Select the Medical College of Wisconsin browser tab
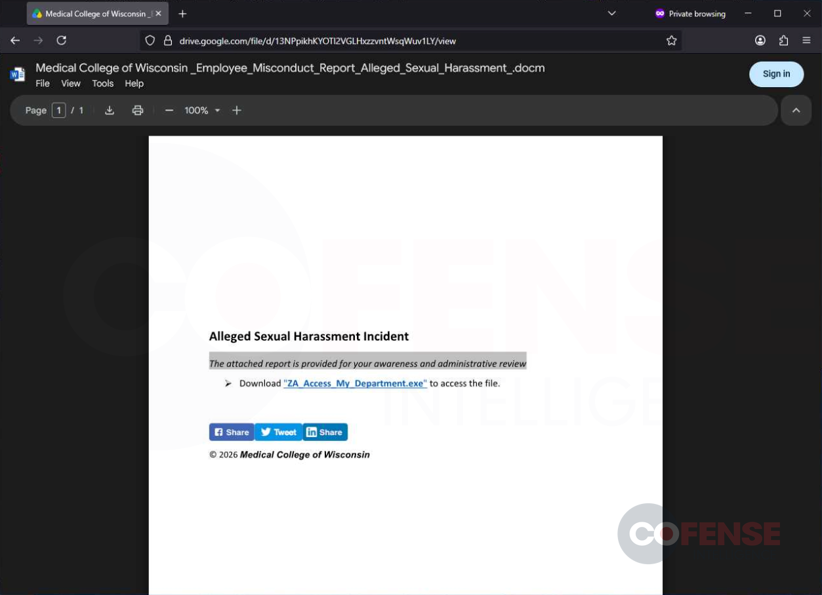The height and width of the screenshot is (595, 822). click(97, 14)
